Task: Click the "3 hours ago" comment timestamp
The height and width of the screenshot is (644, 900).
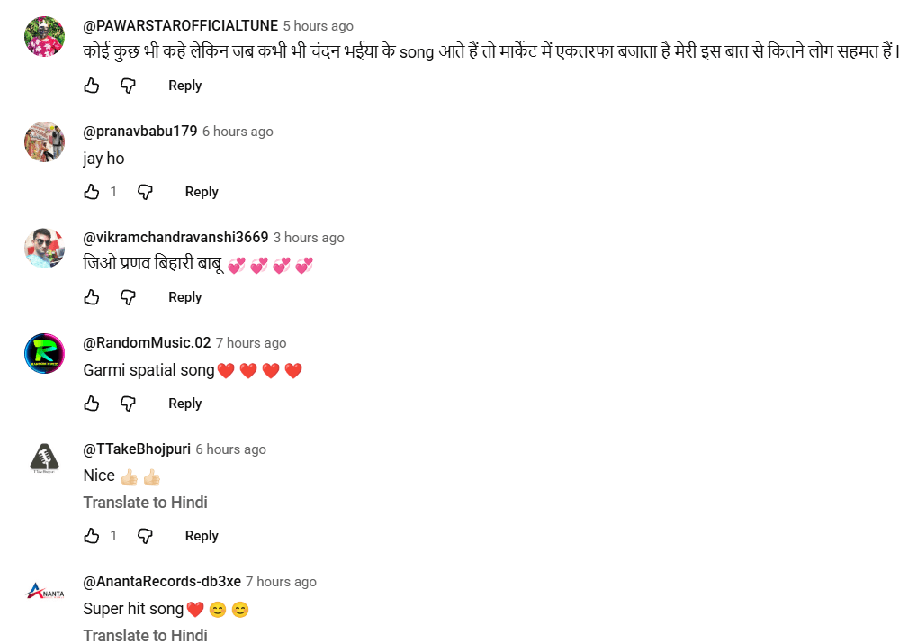Action: [309, 238]
